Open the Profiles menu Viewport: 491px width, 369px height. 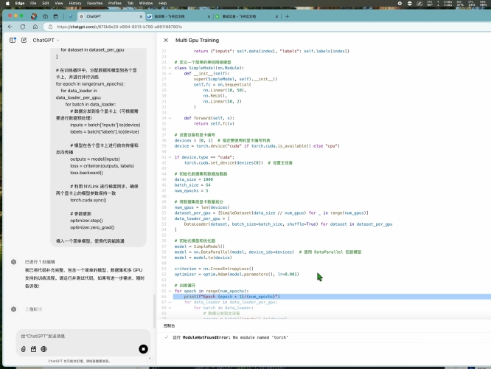[x=115, y=3]
